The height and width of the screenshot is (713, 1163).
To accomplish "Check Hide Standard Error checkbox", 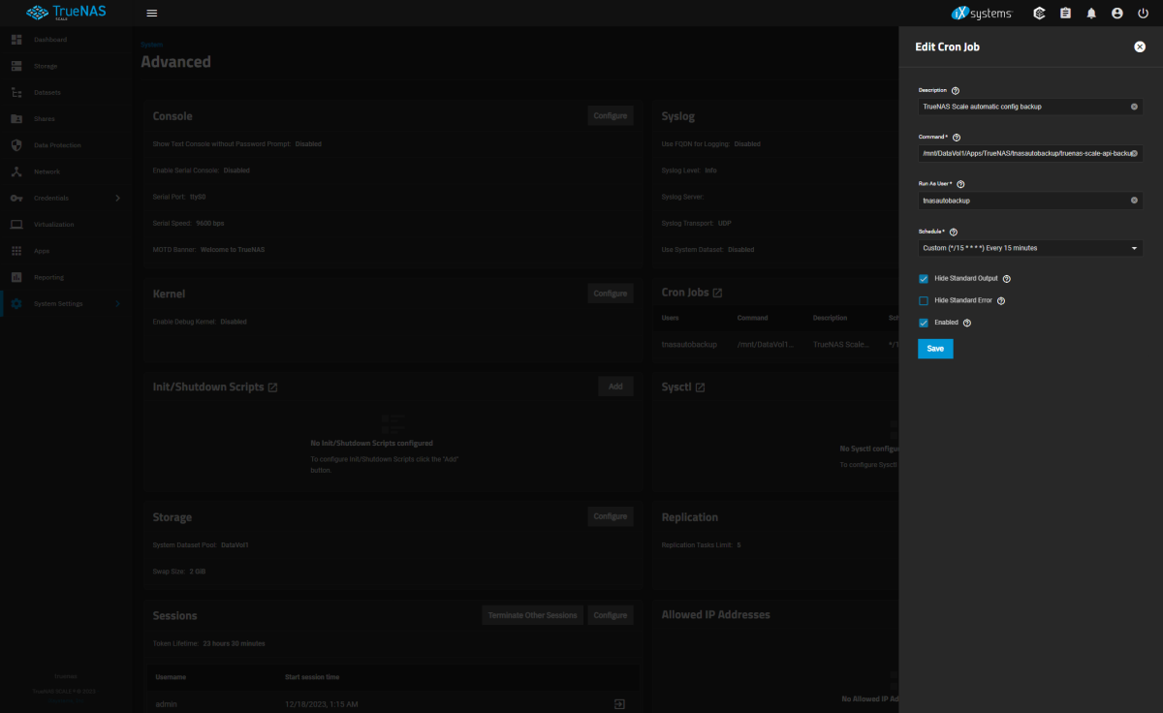I will pos(924,300).
